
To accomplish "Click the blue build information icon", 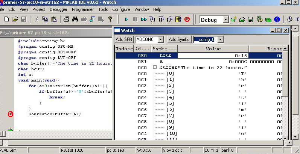I will click(277, 19).
